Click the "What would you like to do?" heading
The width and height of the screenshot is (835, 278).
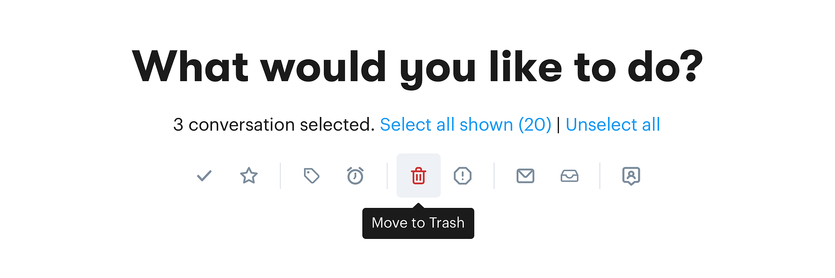click(x=417, y=67)
